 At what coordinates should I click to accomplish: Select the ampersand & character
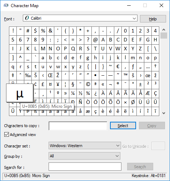[x=50, y=31]
